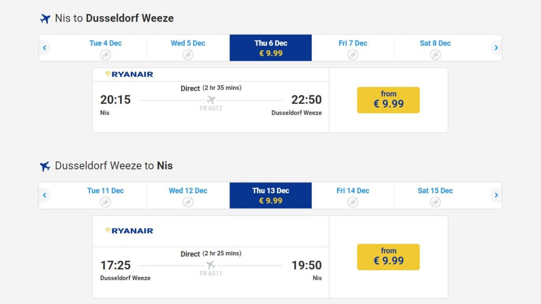The width and height of the screenshot is (541, 304).
Task: Click the no-flight icon under Fri 7 Dec
Action: 353,55
